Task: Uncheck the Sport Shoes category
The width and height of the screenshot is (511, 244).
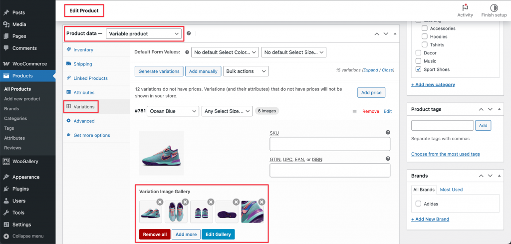Action: pos(419,69)
